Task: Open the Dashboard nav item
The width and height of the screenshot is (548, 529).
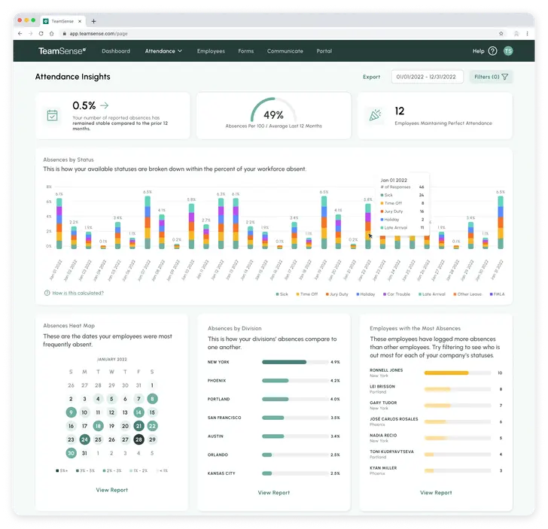Action: pyautogui.click(x=116, y=51)
